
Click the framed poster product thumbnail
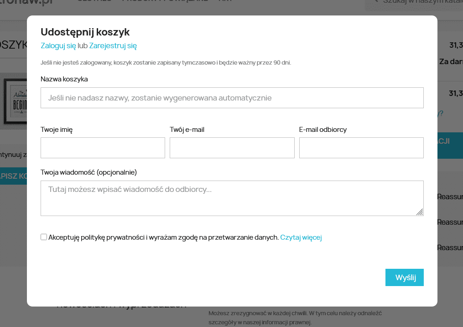pyautogui.click(x=14, y=101)
